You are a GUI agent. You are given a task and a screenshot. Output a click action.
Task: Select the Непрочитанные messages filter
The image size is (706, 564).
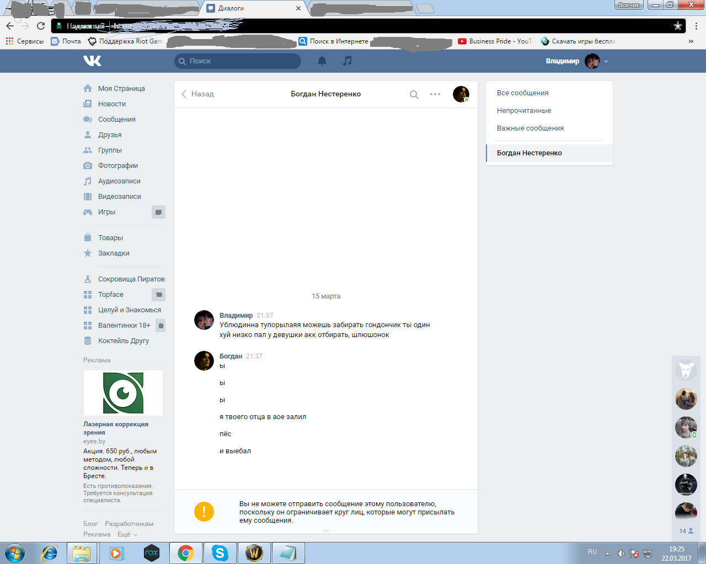[x=524, y=111]
